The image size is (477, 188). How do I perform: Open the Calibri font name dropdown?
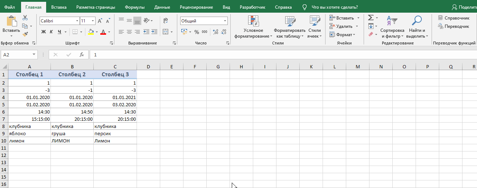pos(77,21)
